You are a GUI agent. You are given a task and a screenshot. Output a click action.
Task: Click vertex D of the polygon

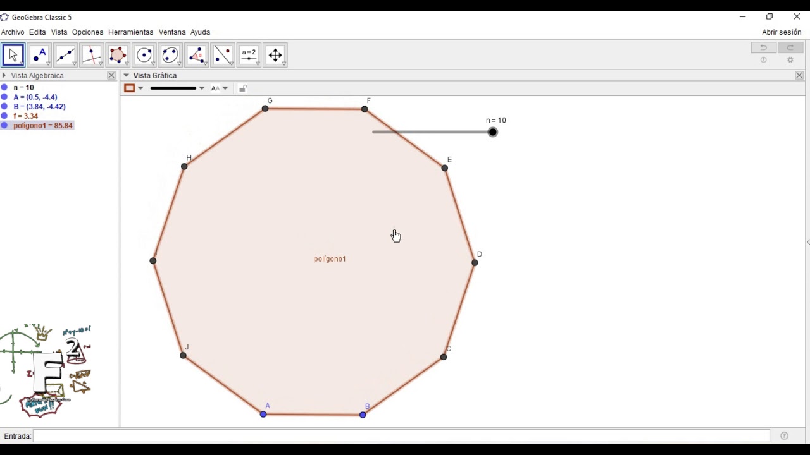click(475, 263)
